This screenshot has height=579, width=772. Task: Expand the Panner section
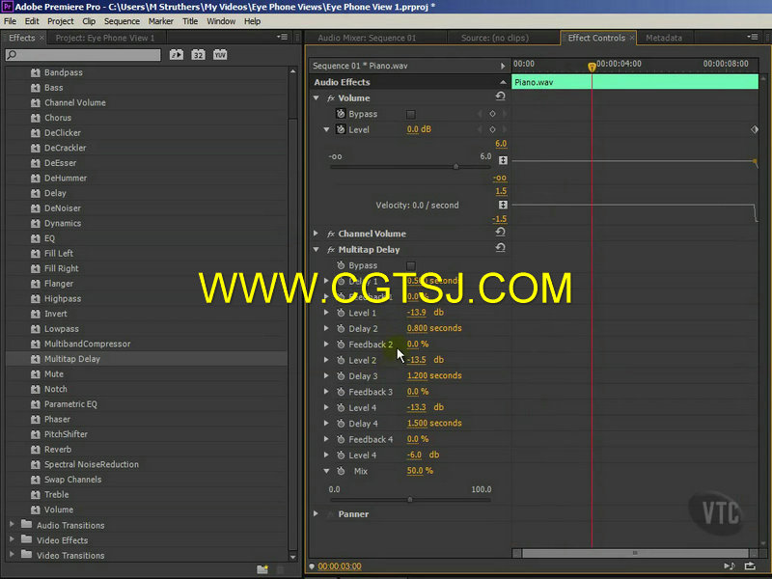[x=317, y=514]
